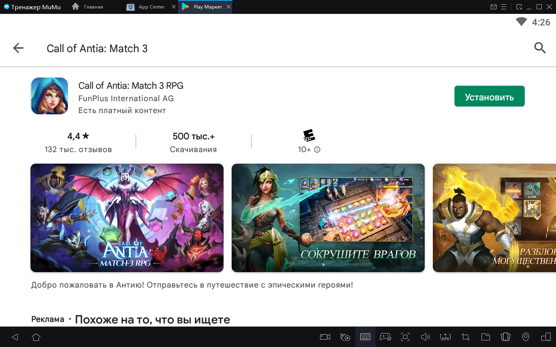Click the E10+ content rating badge
Screen dimensions: 556x347
coord(309,135)
